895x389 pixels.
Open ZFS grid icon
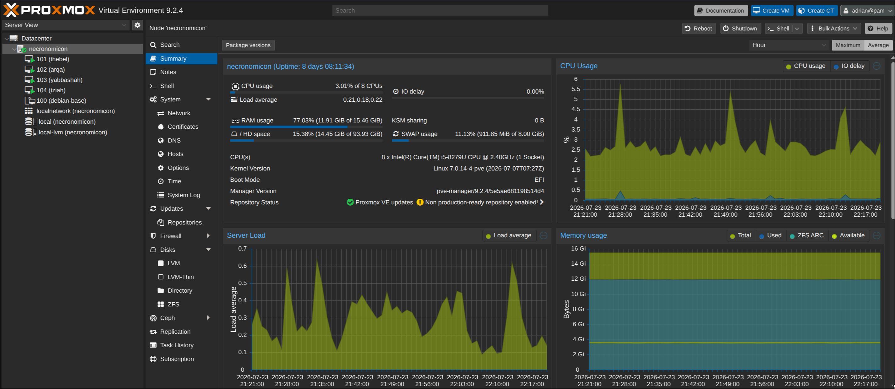[x=161, y=304]
